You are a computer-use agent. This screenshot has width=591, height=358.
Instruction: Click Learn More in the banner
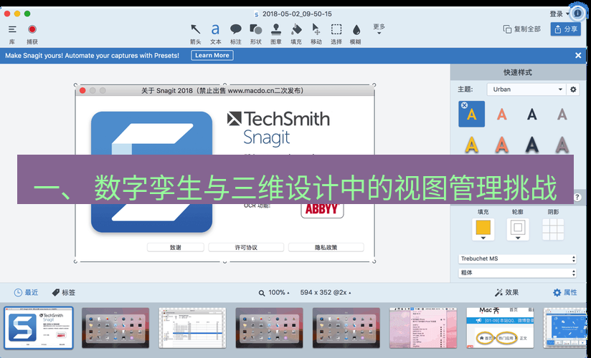pyautogui.click(x=212, y=55)
